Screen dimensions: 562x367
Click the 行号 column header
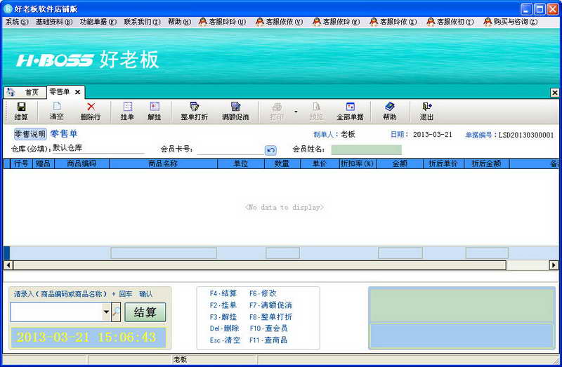21,164
